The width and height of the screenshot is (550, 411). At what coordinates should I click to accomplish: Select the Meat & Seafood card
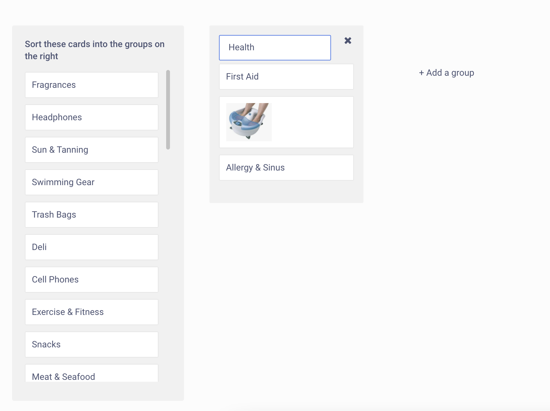pyautogui.click(x=92, y=373)
